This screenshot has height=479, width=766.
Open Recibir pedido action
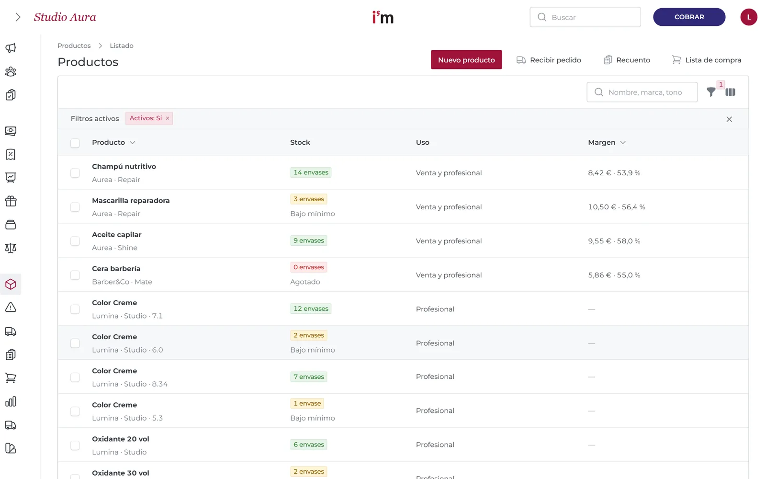(x=549, y=60)
